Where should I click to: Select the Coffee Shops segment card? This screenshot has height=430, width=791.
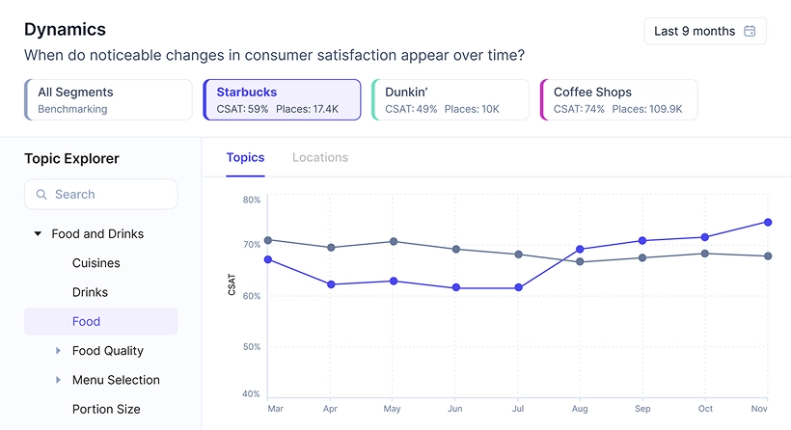[x=618, y=99]
